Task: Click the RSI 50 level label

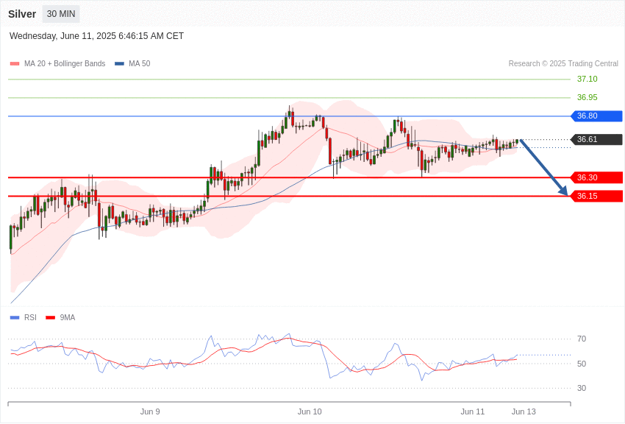Action: (x=582, y=364)
